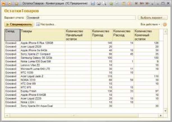Viewport: 172px width, 122px height.
Task: Click the printer icon in the title bar
Action: (98, 4)
